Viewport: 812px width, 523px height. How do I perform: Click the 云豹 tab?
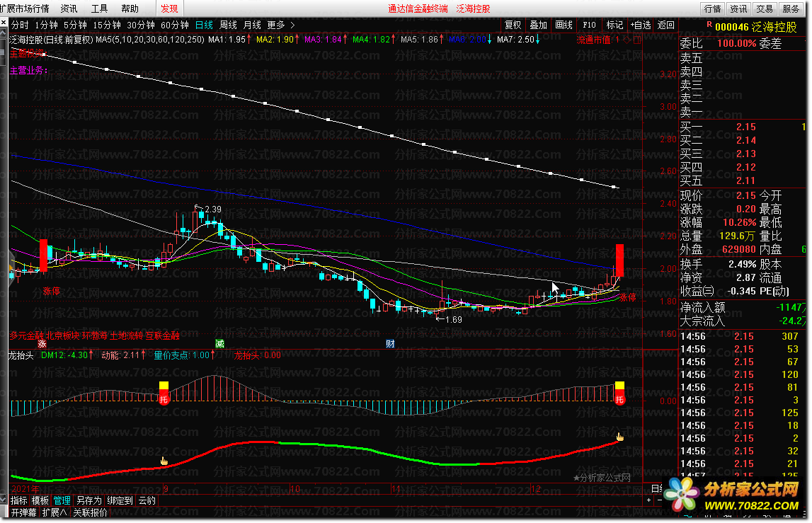click(147, 501)
